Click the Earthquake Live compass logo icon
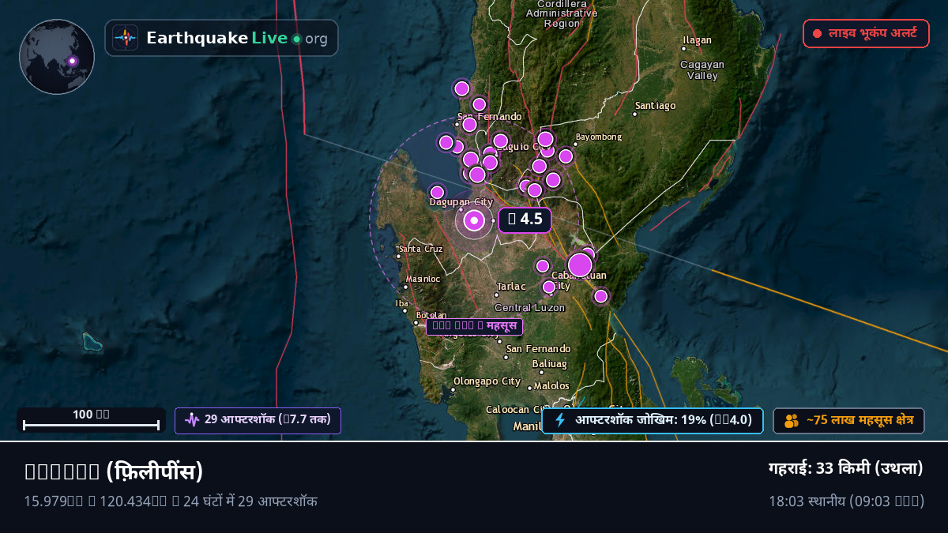Image resolution: width=948 pixels, height=533 pixels. [126, 38]
